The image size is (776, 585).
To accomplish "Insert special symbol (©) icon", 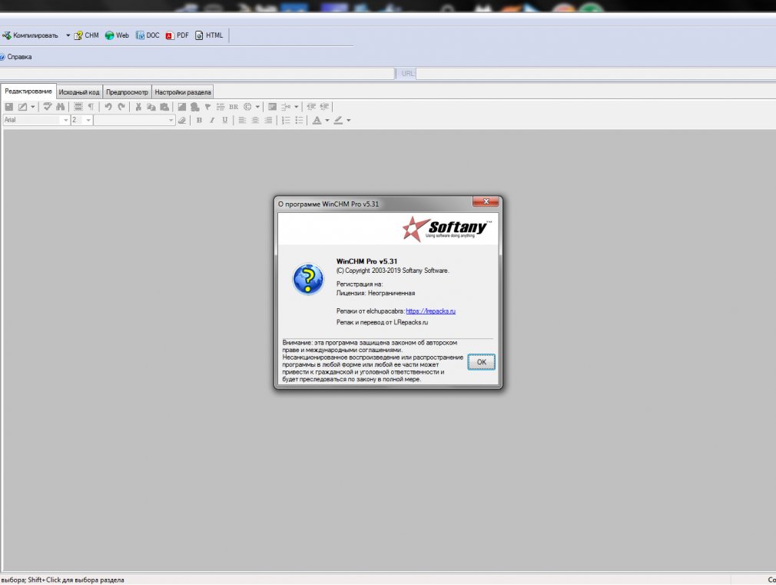I will [x=247, y=107].
